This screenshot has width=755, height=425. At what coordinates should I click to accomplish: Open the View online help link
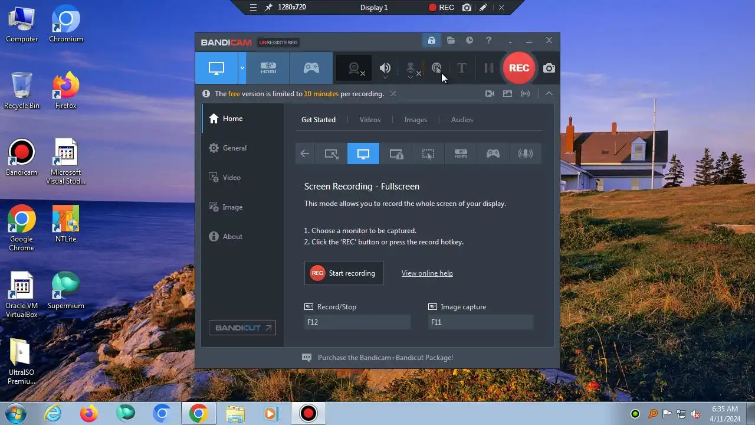click(427, 273)
